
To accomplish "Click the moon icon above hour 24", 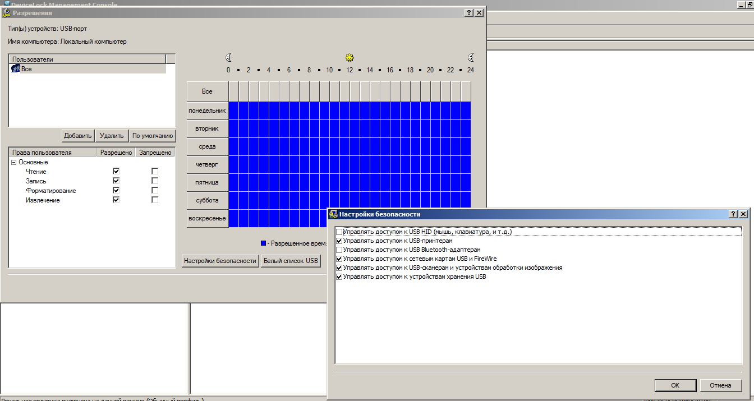I will coord(471,57).
